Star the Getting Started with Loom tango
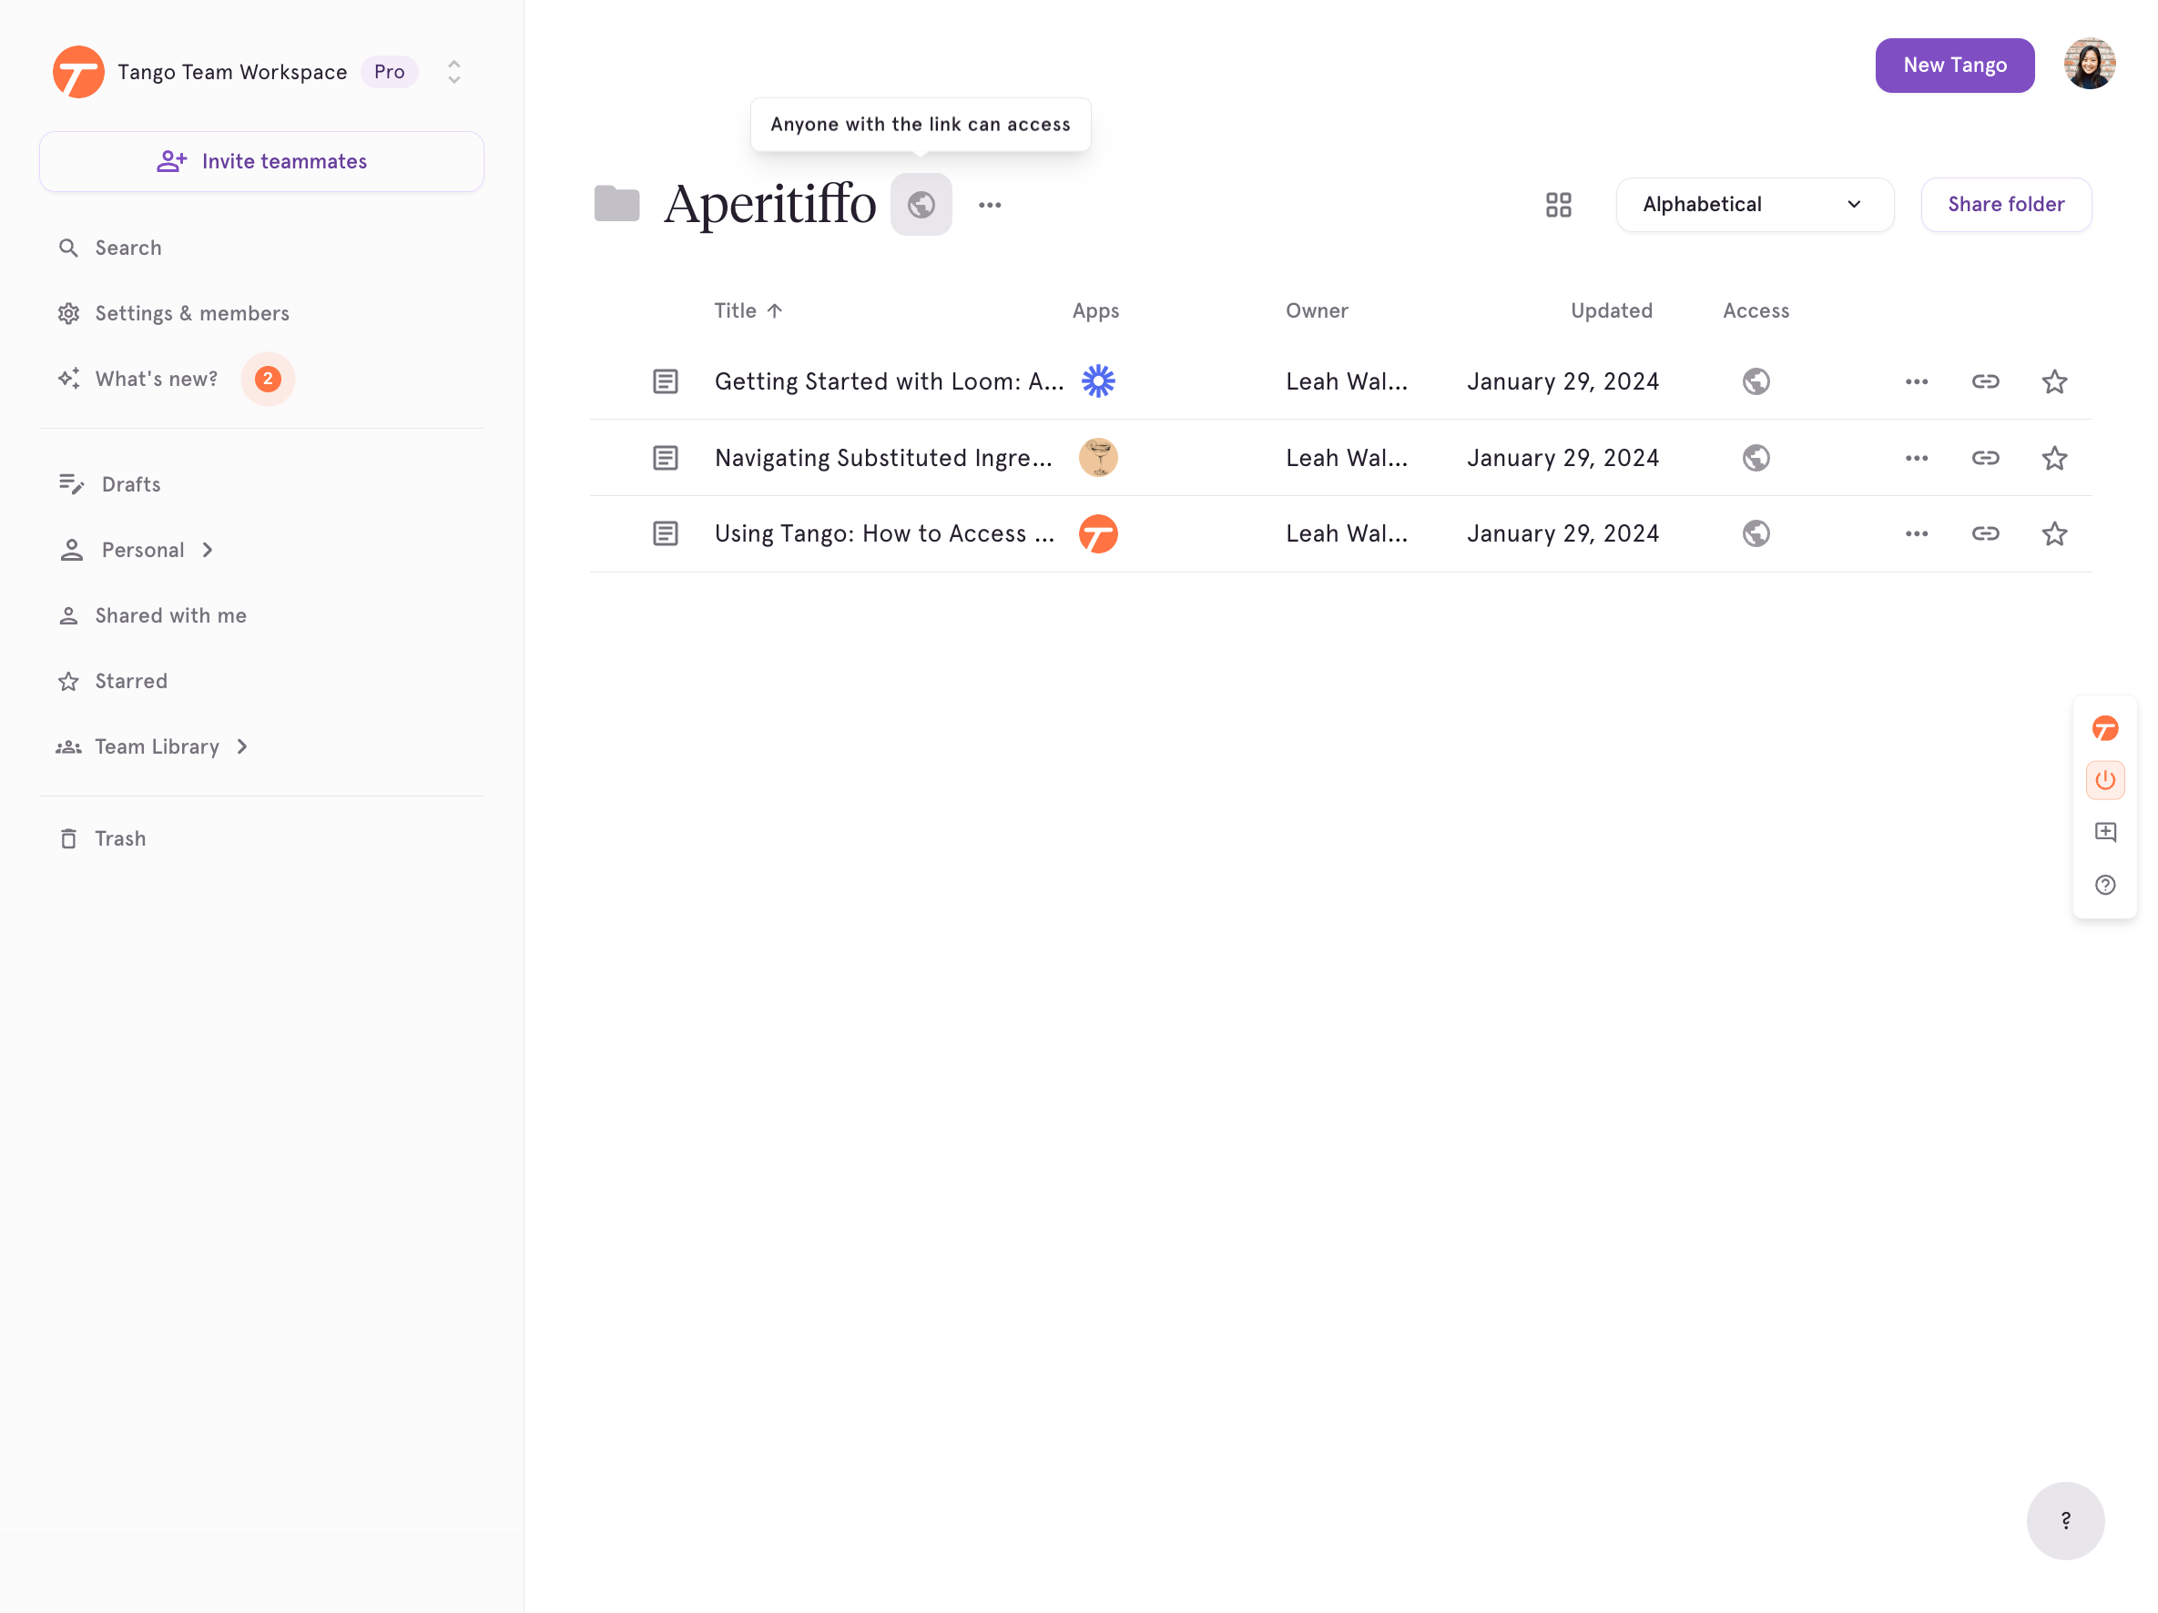The image size is (2158, 1613). coord(2053,381)
